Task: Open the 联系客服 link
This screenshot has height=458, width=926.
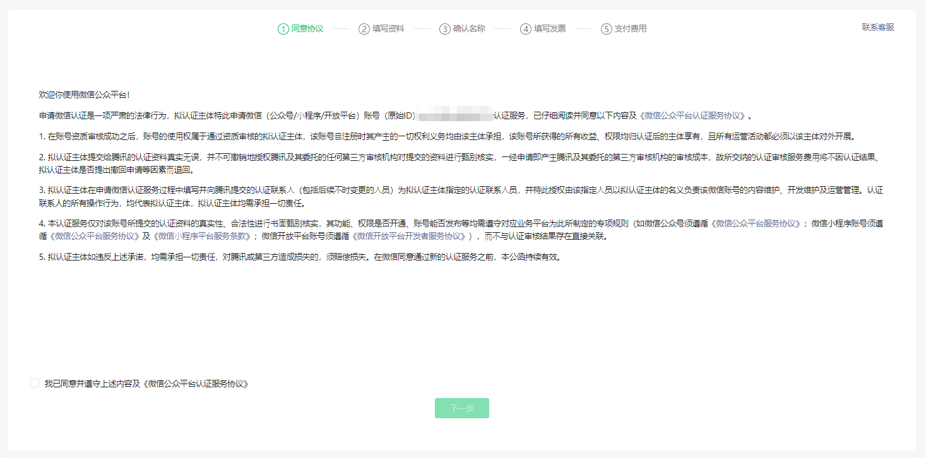Action: point(878,27)
